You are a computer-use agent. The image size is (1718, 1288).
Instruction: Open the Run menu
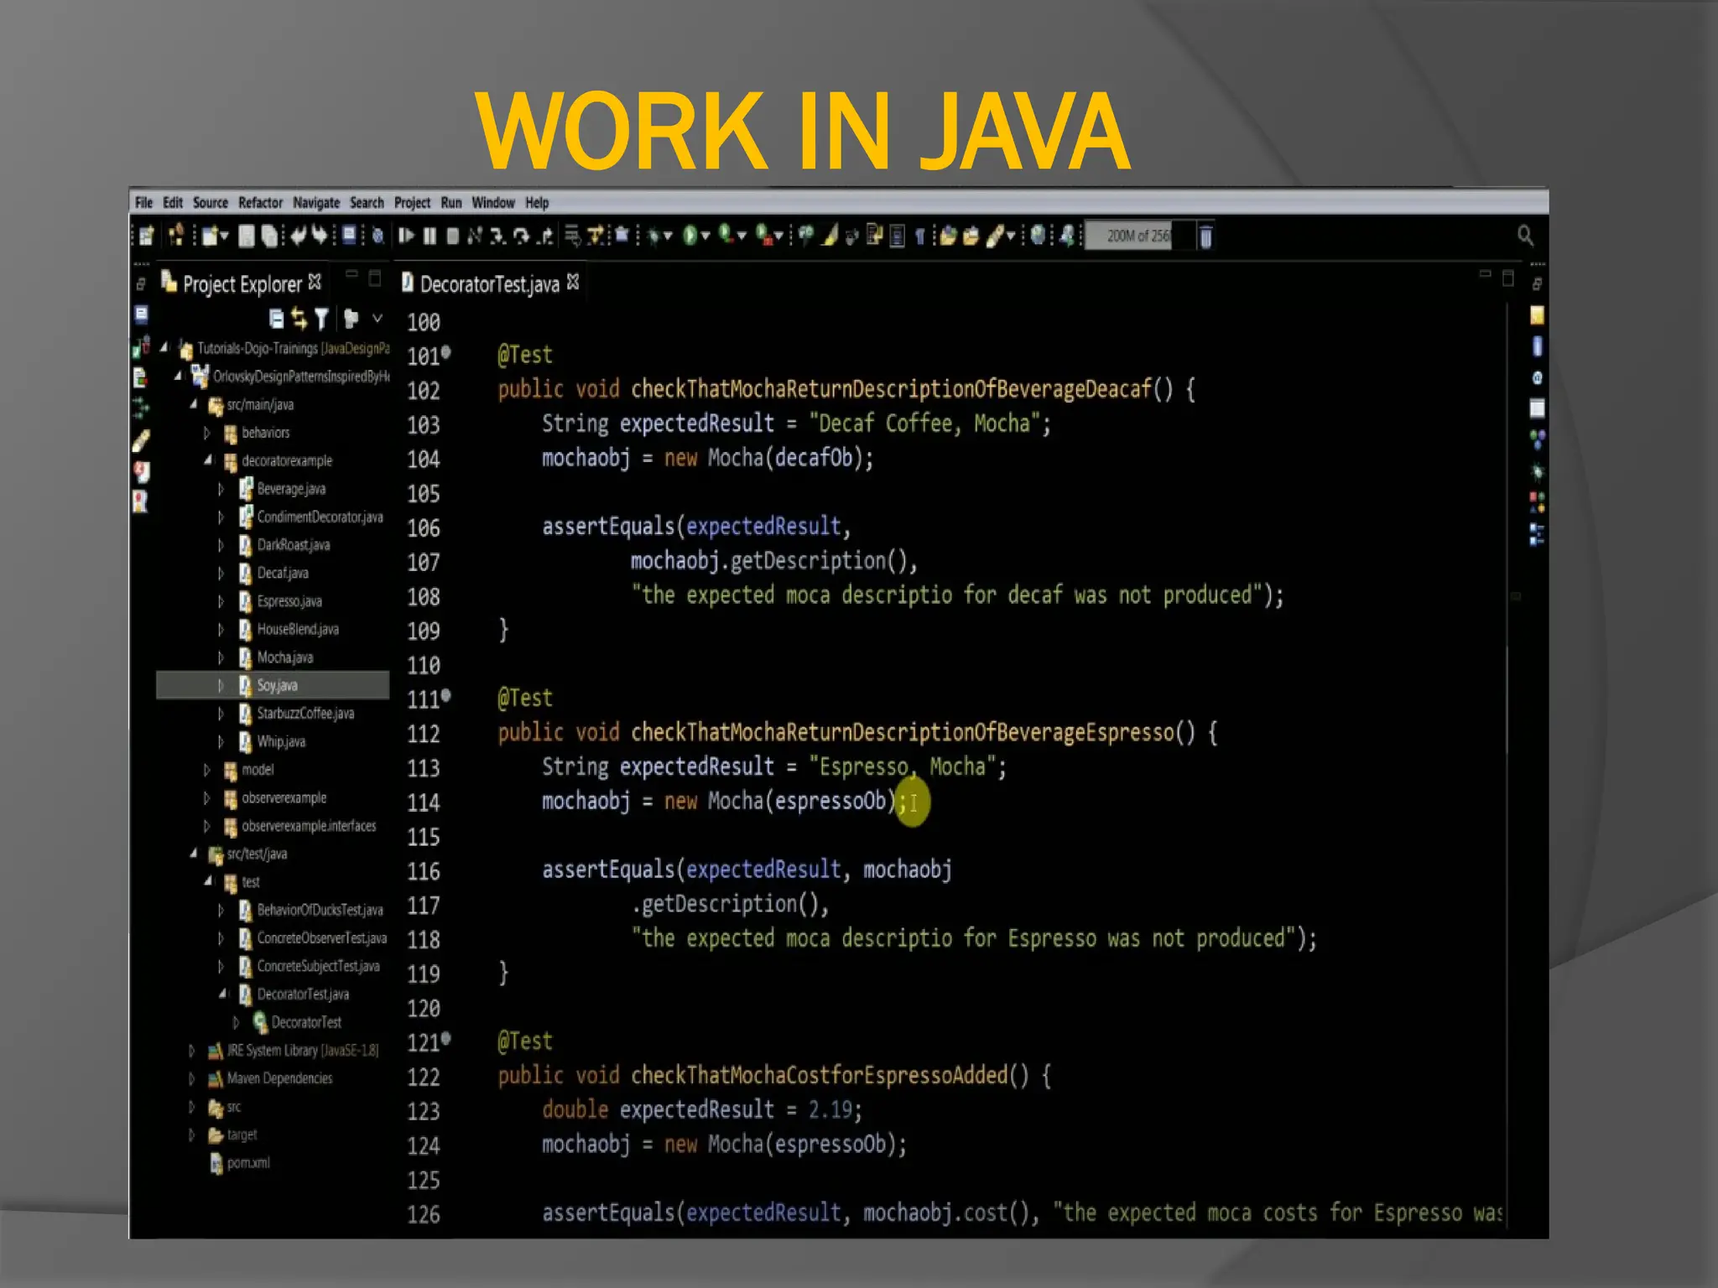tap(451, 203)
